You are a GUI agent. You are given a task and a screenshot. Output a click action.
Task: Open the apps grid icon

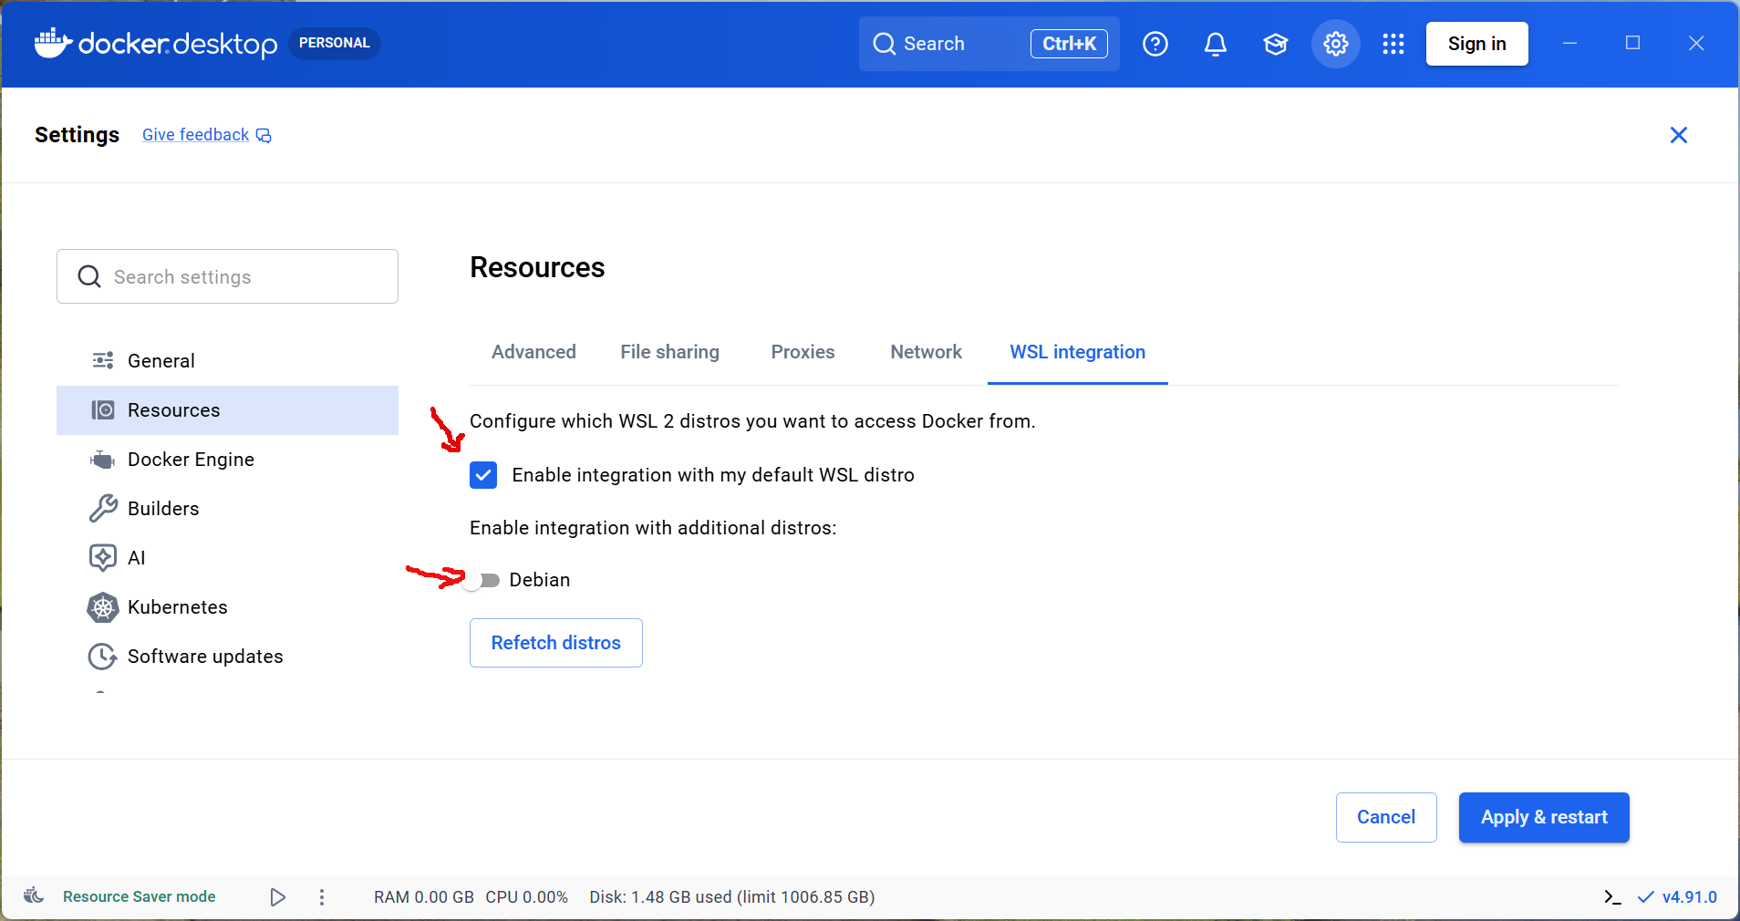point(1393,44)
